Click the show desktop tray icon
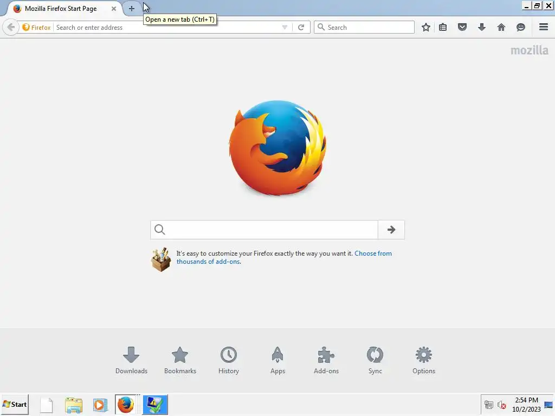The image size is (555, 416). click(x=548, y=405)
